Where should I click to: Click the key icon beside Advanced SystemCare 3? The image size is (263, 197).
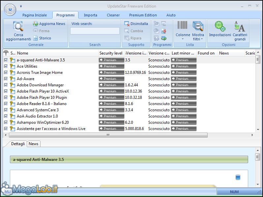[x=12, y=110]
